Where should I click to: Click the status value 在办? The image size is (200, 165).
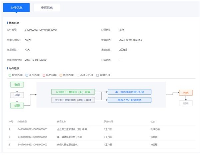[121, 30]
